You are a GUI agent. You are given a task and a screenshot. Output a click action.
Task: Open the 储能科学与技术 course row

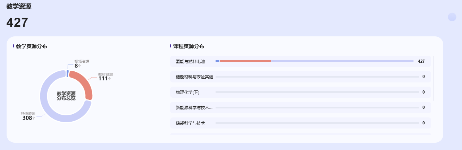191,123
